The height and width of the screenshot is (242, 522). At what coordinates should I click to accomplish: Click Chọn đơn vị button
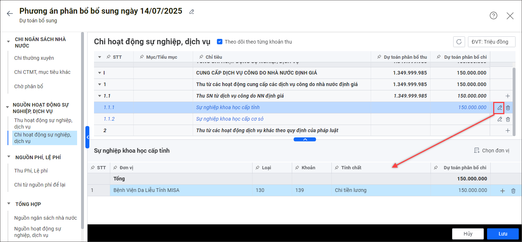[492, 151]
